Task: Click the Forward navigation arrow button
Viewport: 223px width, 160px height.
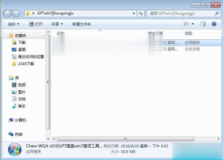Action: click(16, 14)
